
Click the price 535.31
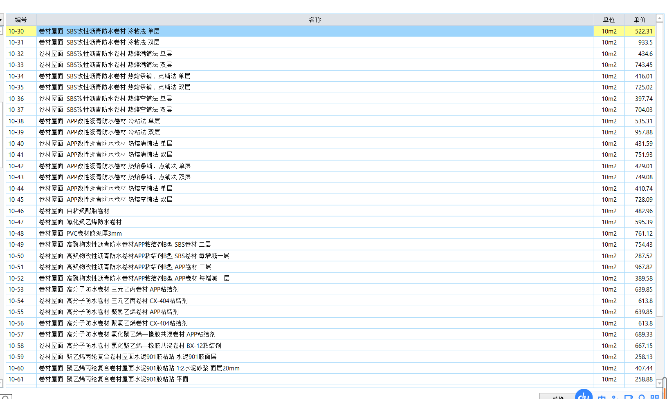coord(640,121)
